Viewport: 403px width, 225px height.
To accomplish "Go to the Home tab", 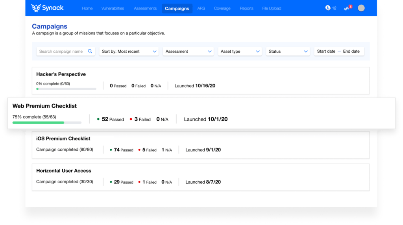I will coord(87,8).
